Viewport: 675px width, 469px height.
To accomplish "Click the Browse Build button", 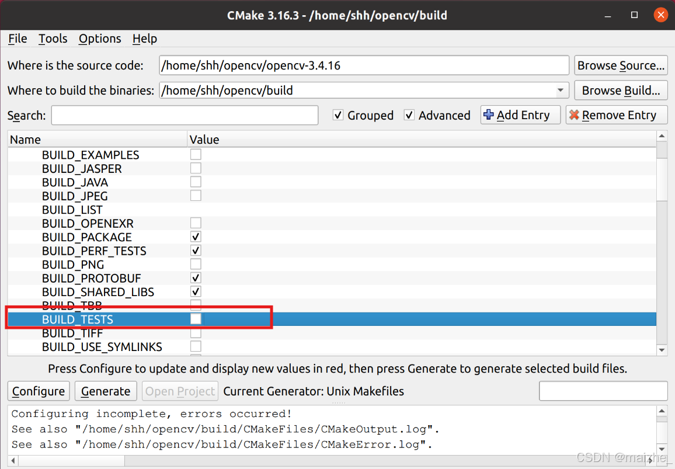I will tap(621, 91).
